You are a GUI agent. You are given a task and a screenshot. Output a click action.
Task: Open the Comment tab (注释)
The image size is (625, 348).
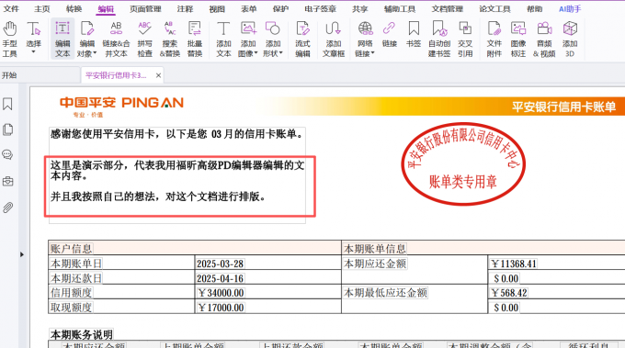(x=185, y=9)
